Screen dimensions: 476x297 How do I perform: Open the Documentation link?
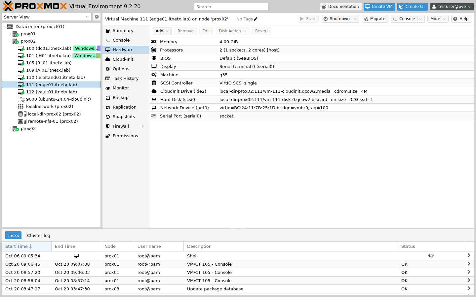pos(341,7)
